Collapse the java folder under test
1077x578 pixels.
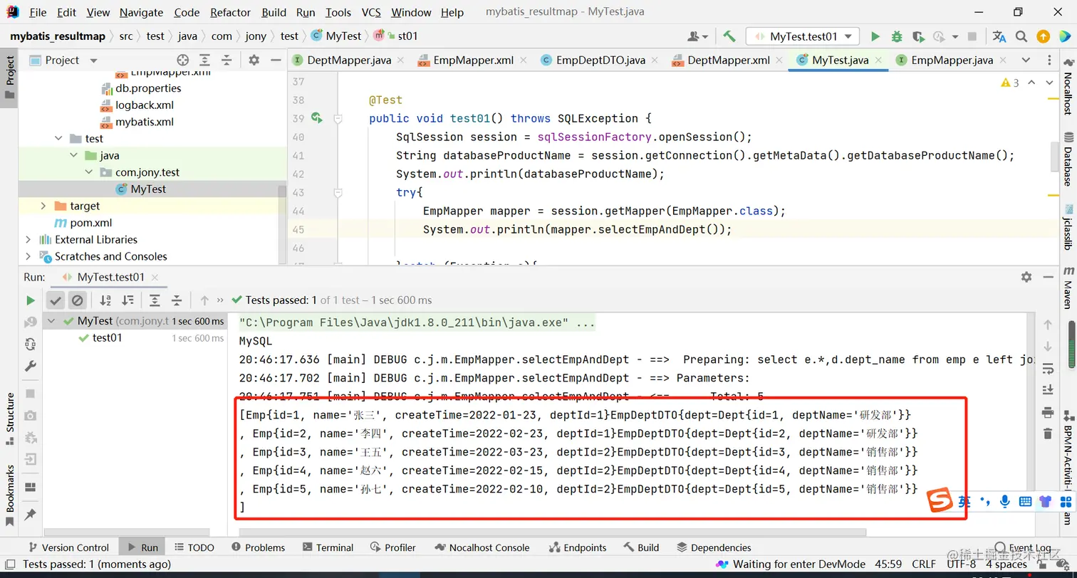74,155
